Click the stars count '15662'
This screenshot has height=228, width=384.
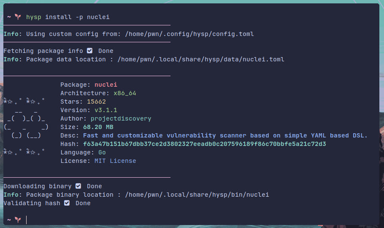[x=96, y=102]
